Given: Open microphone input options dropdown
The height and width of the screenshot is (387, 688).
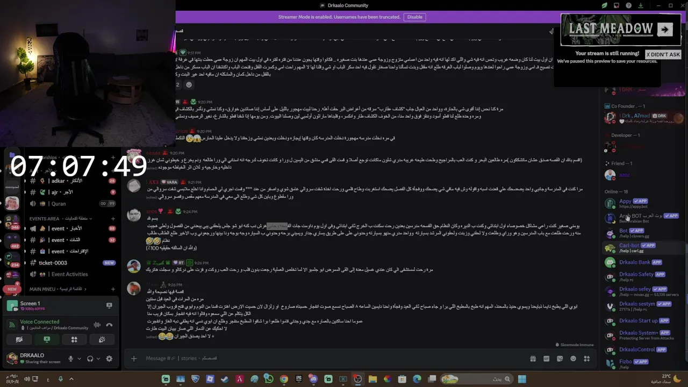Looking at the screenshot, I should point(79,359).
